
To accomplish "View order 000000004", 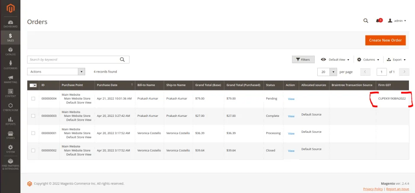I will [291, 99].
